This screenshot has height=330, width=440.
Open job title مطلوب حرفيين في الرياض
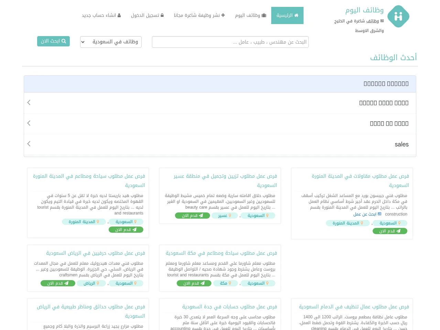(96, 253)
